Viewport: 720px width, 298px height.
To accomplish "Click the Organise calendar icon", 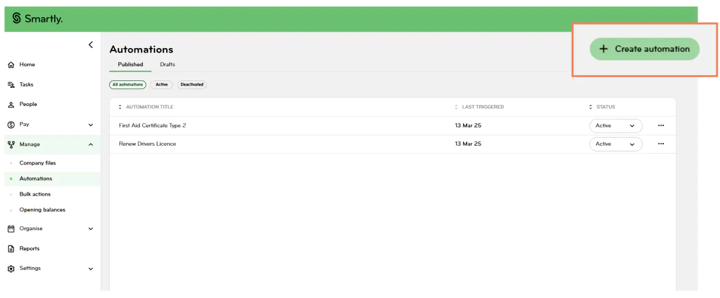I will (x=11, y=229).
